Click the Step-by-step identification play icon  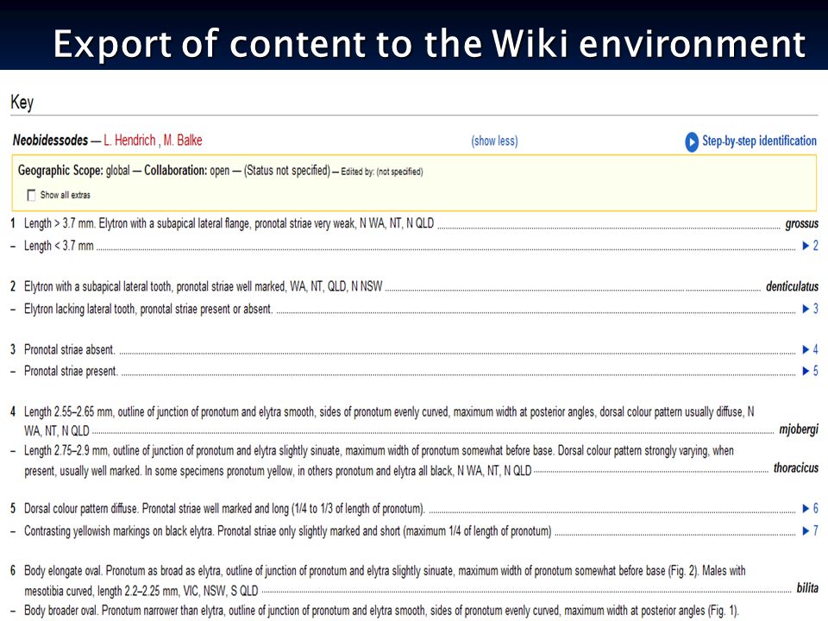(x=691, y=141)
